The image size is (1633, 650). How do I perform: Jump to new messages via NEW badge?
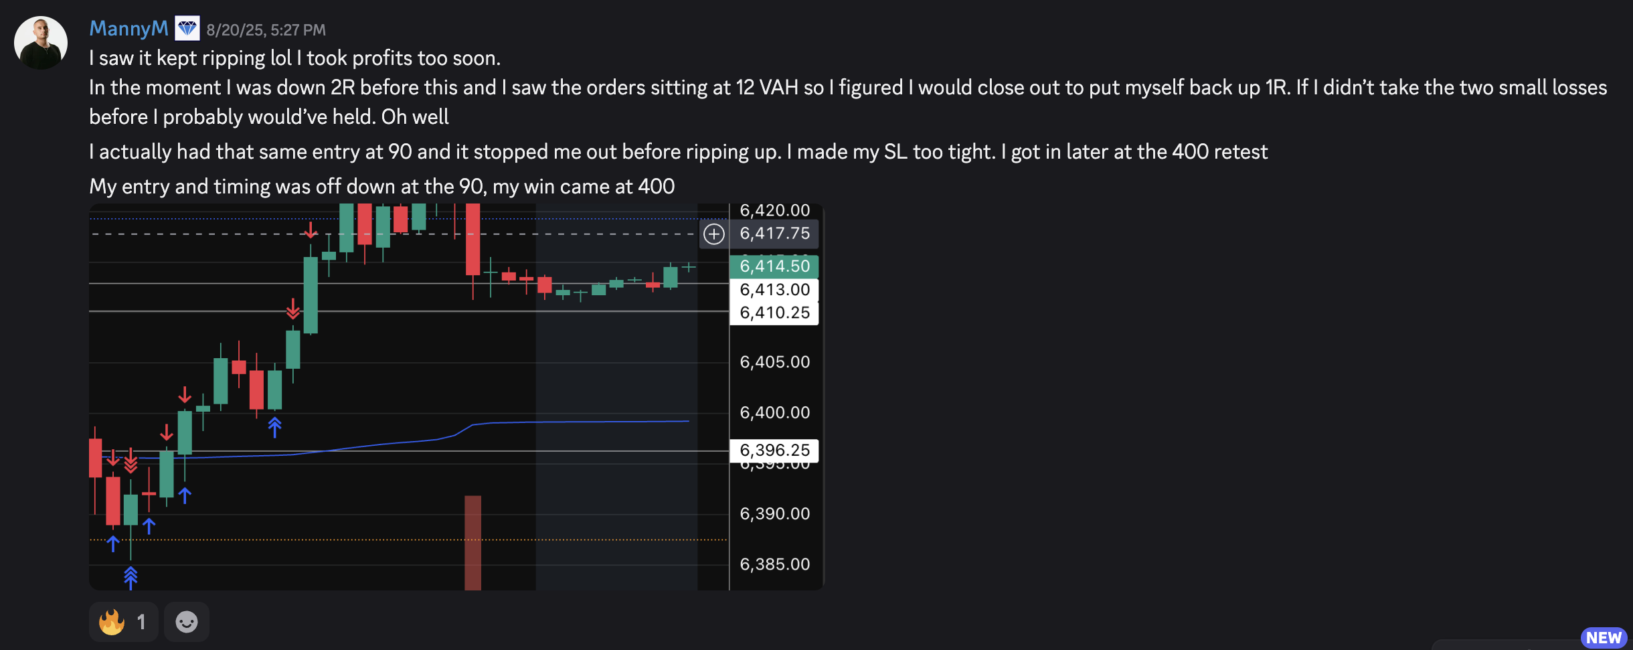click(x=1603, y=637)
